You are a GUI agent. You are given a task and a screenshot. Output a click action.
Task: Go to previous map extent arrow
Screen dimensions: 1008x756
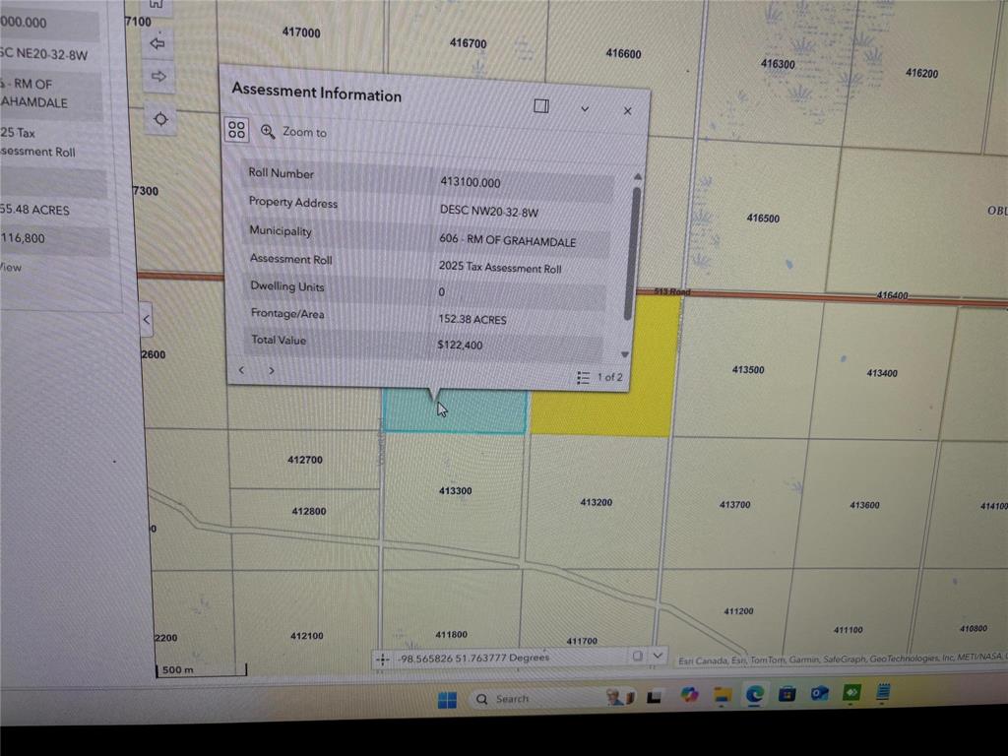(x=157, y=43)
